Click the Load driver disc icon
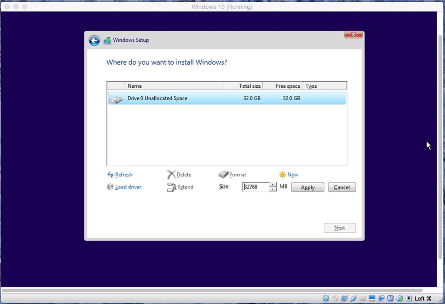Viewport: 445px width, 304px height. 110,187
